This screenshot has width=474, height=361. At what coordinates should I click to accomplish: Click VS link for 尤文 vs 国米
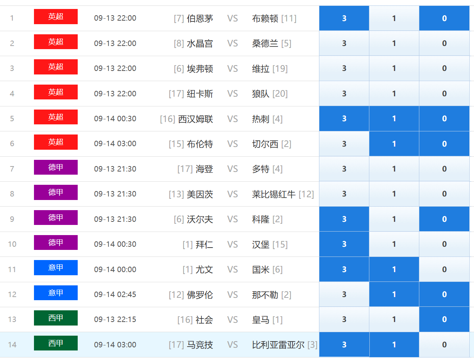pyautogui.click(x=232, y=269)
